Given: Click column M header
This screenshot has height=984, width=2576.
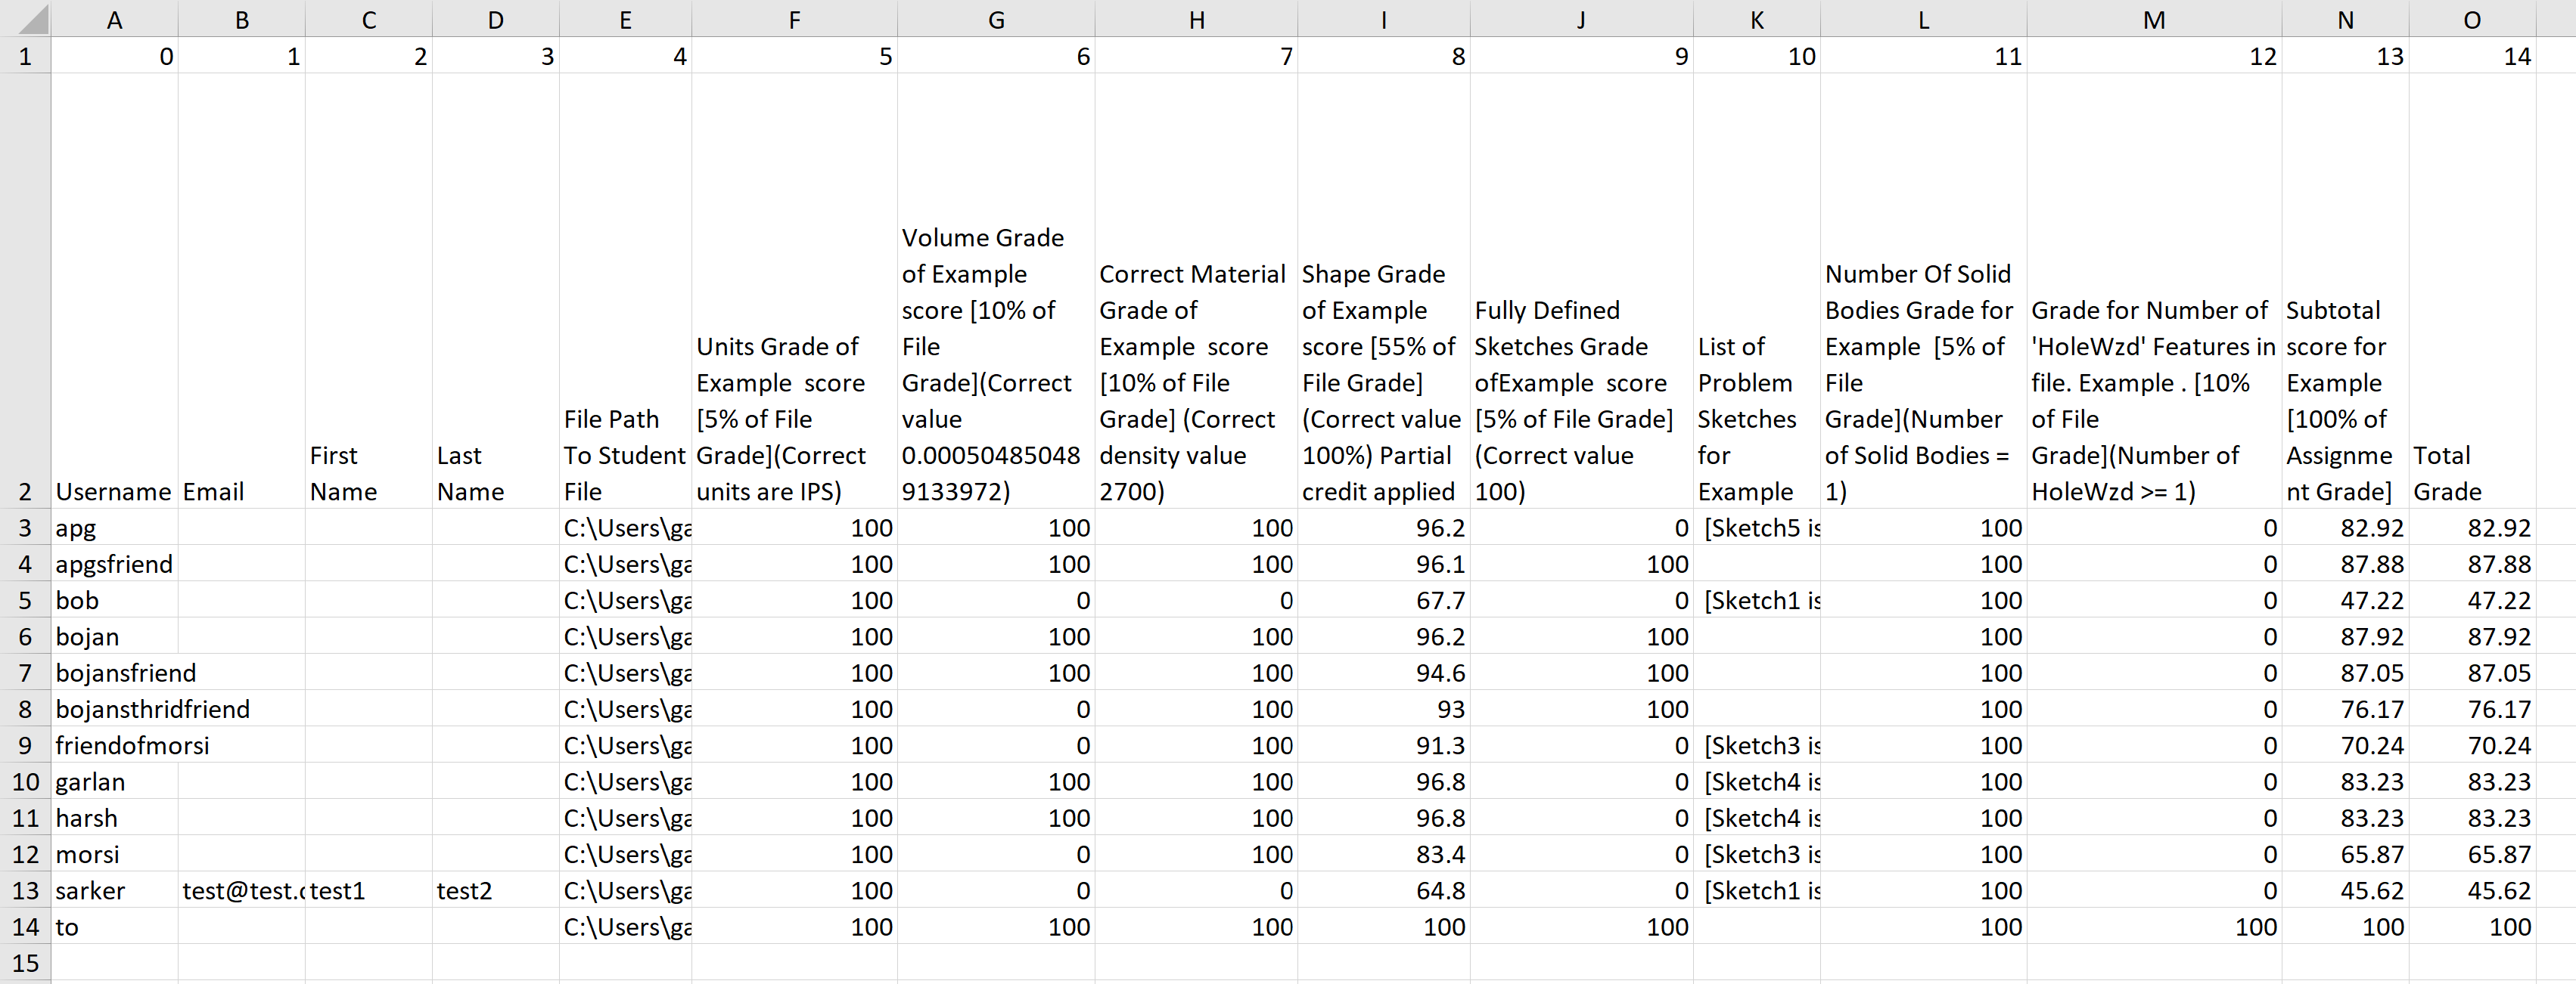Looking at the screenshot, I should pyautogui.click(x=2154, y=19).
